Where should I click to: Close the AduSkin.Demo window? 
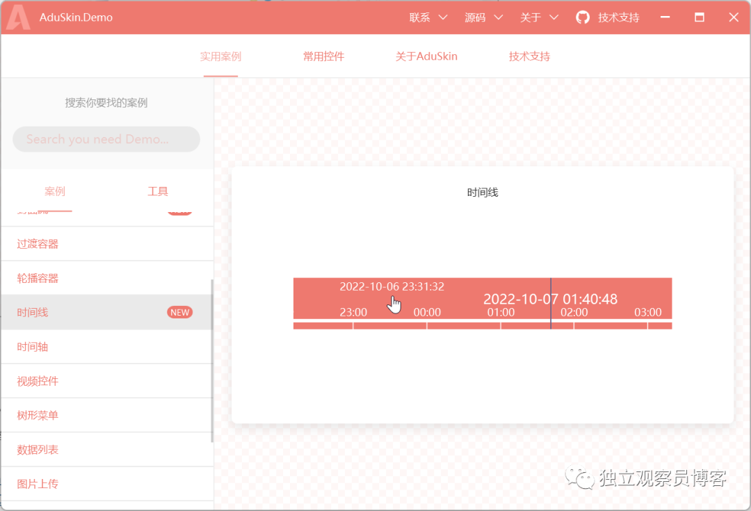click(x=734, y=17)
